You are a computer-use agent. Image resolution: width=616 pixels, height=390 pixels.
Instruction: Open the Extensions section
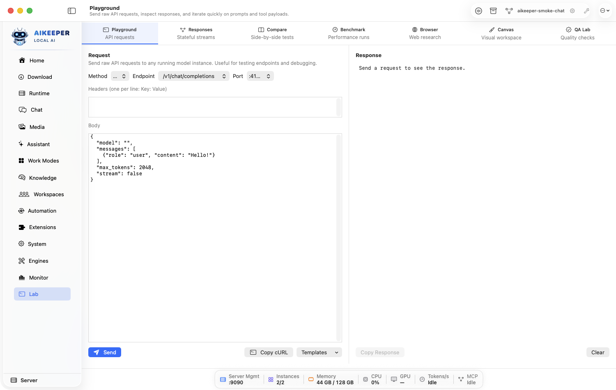[42, 227]
